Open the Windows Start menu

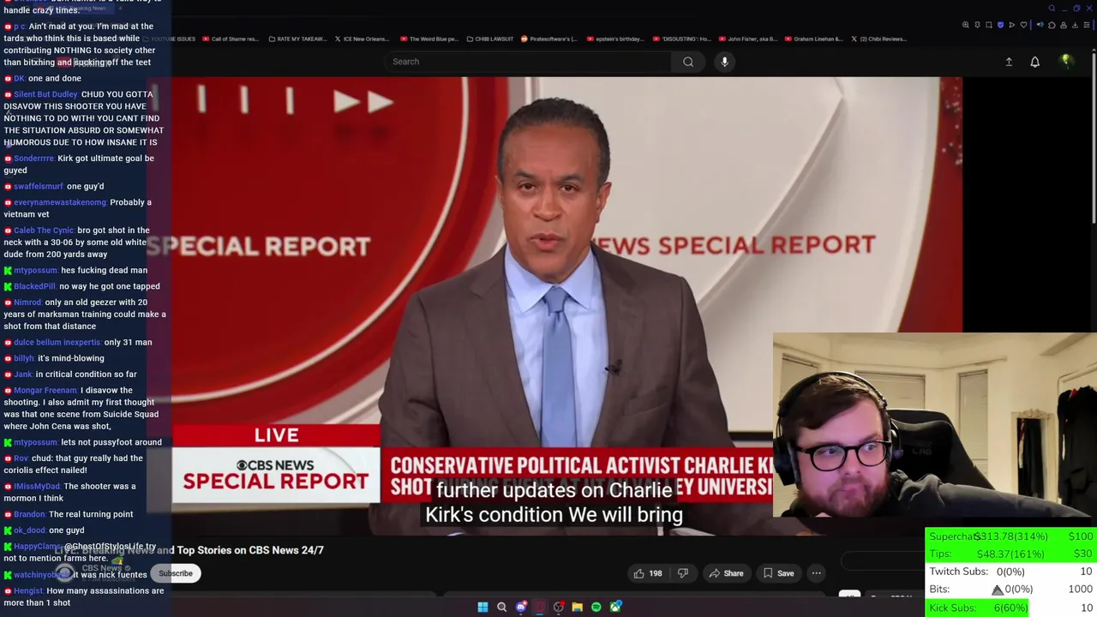pyautogui.click(x=483, y=607)
